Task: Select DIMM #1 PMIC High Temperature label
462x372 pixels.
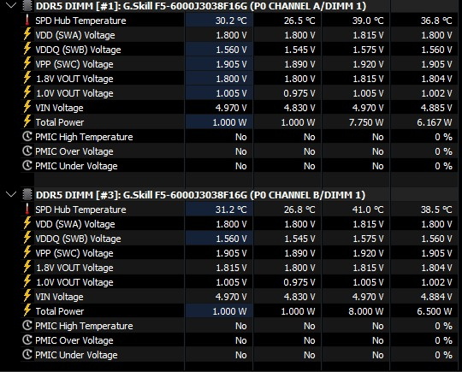Action: pos(84,137)
